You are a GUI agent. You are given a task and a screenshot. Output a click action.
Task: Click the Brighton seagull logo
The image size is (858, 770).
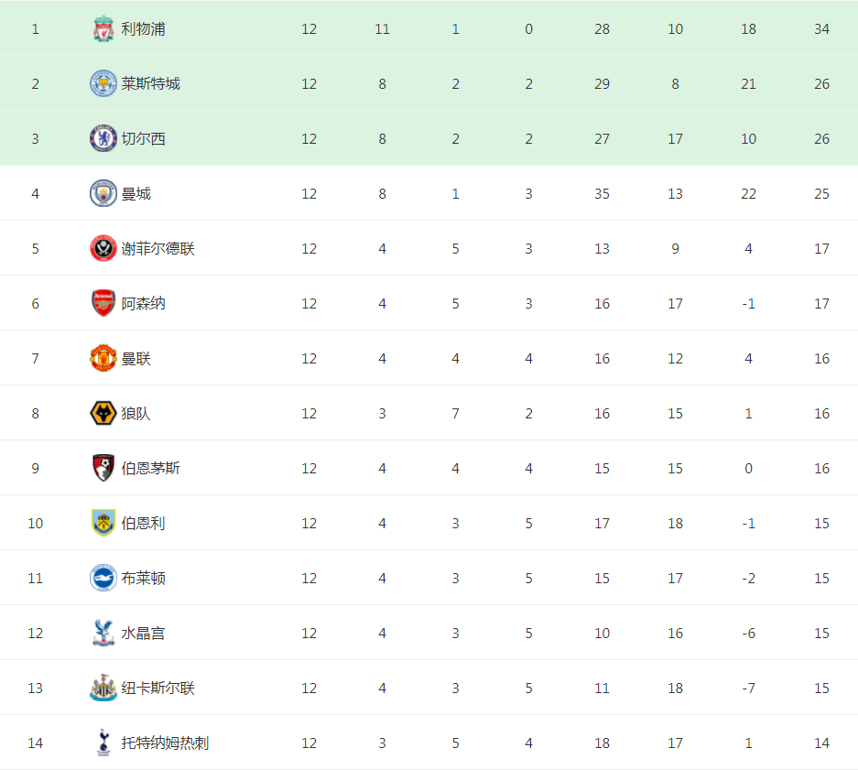coord(103,578)
